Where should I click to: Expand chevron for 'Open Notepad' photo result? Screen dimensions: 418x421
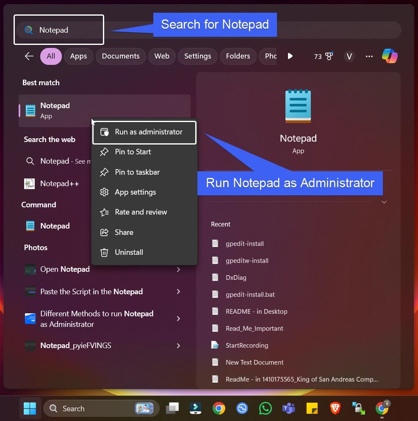click(x=179, y=269)
